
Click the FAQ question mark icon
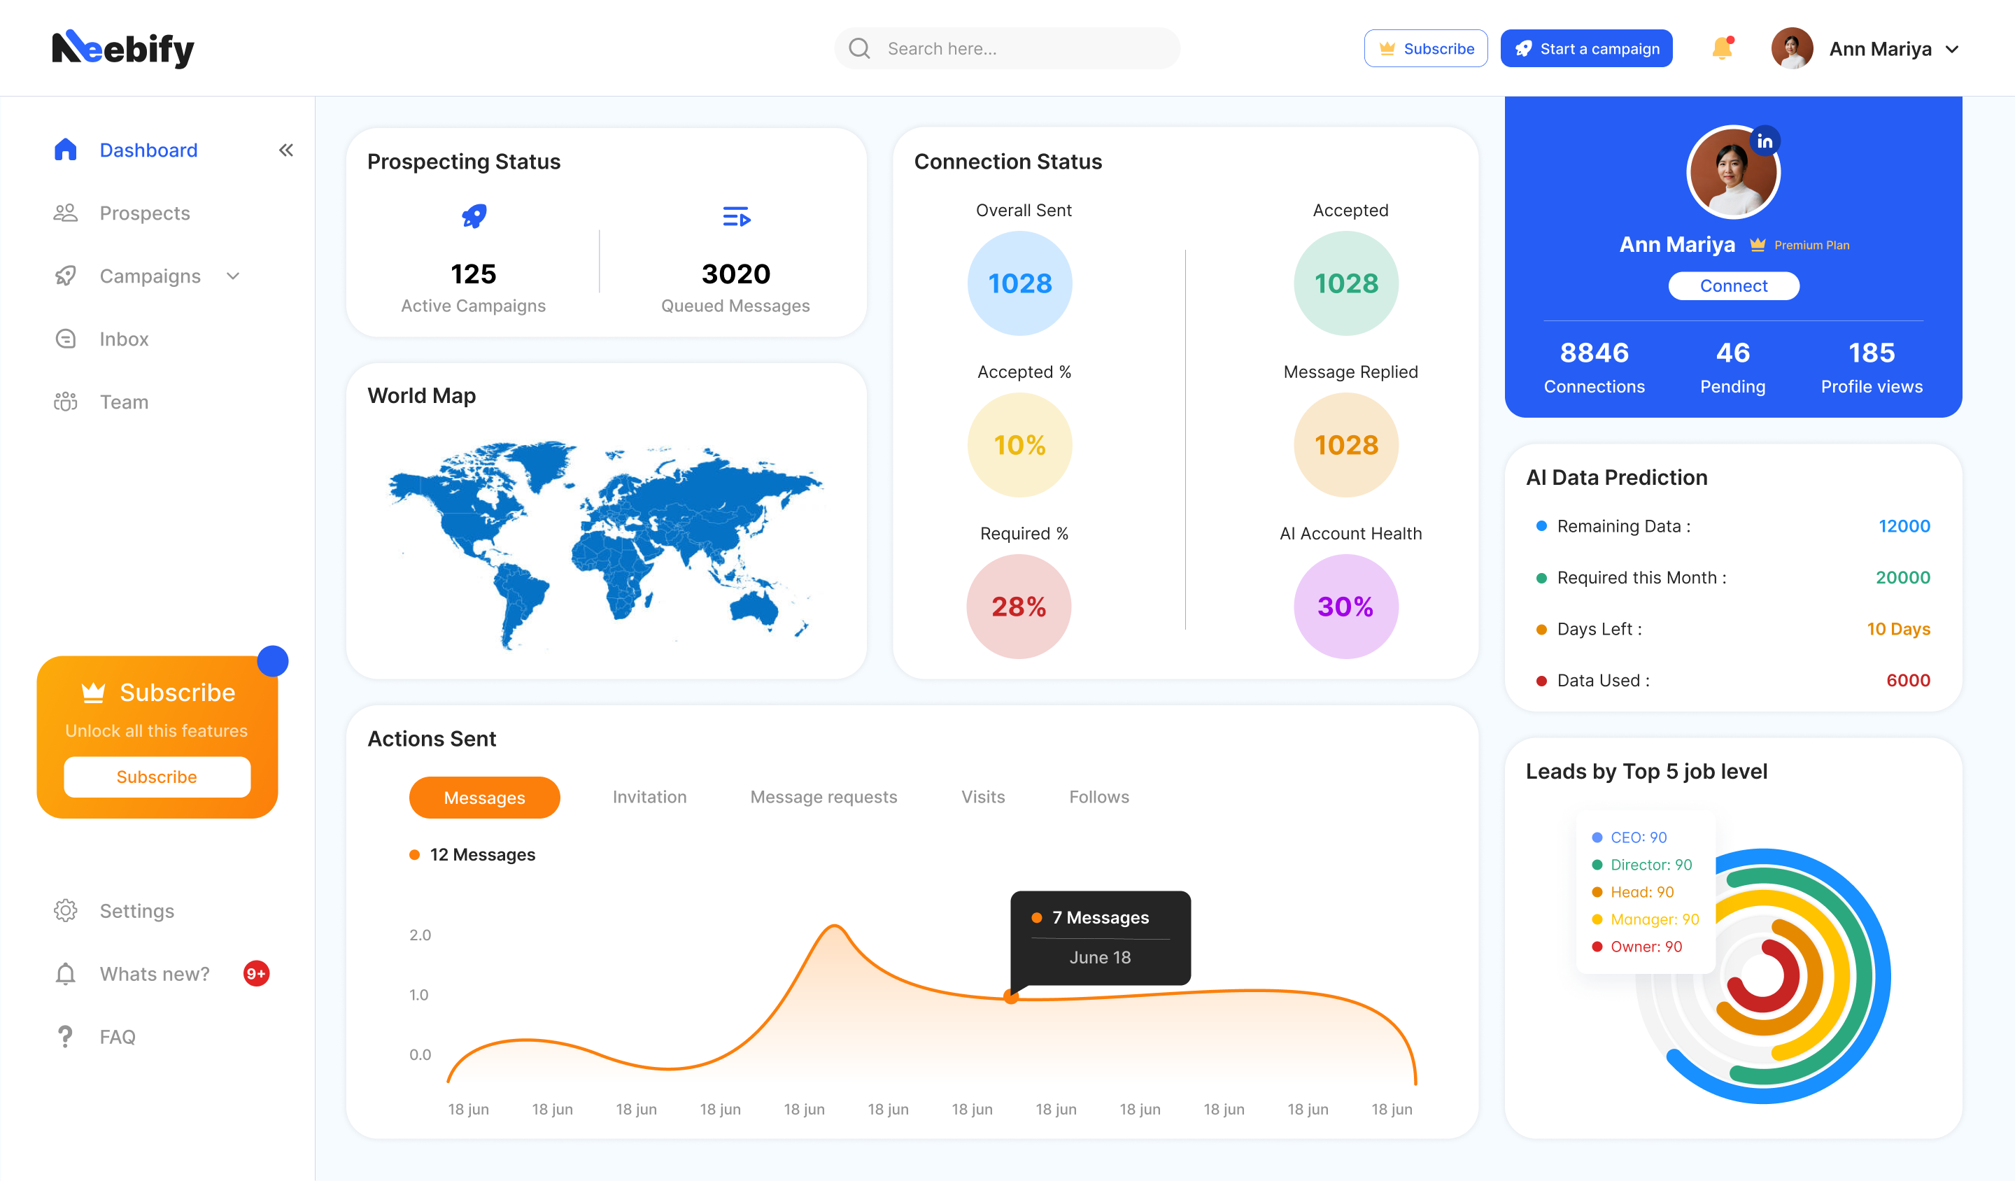tap(66, 1036)
